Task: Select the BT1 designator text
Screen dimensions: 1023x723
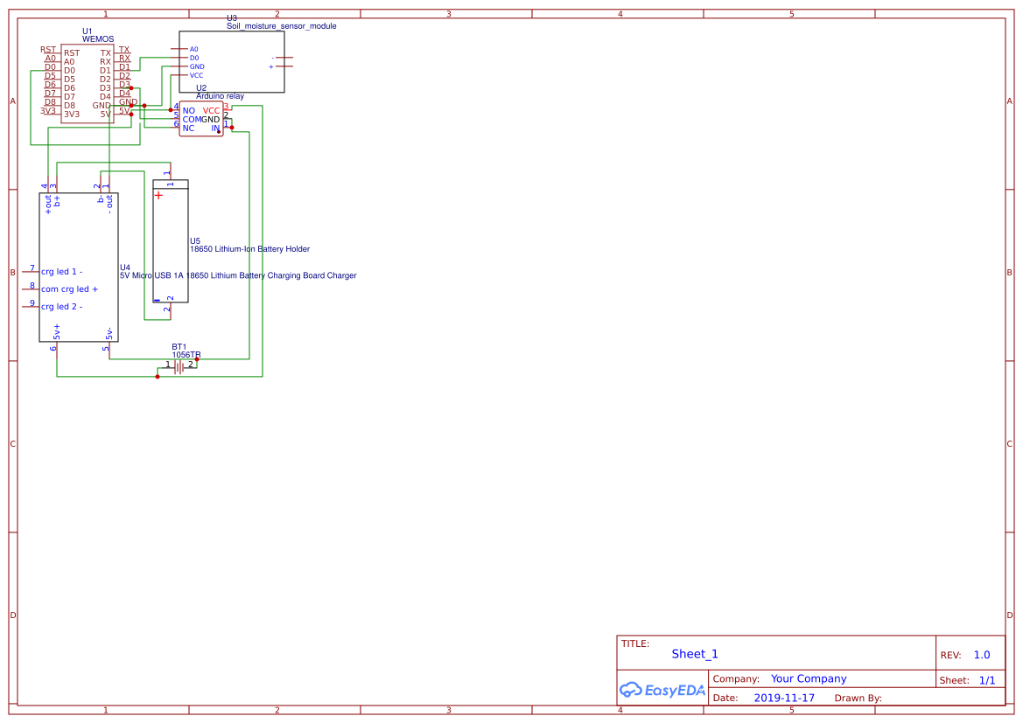Action: (x=179, y=347)
